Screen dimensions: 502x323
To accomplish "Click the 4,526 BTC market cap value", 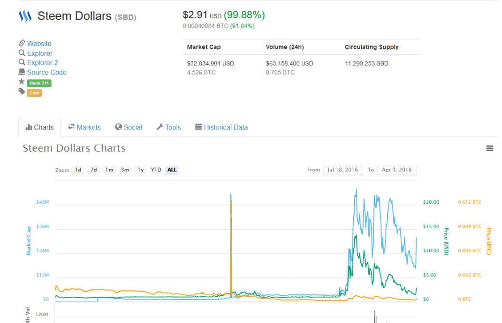I will (x=201, y=72).
